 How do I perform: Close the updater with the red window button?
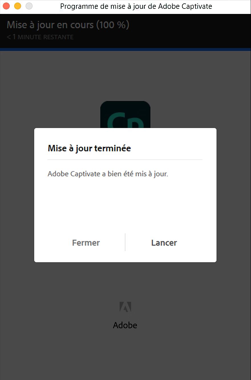click(6, 6)
